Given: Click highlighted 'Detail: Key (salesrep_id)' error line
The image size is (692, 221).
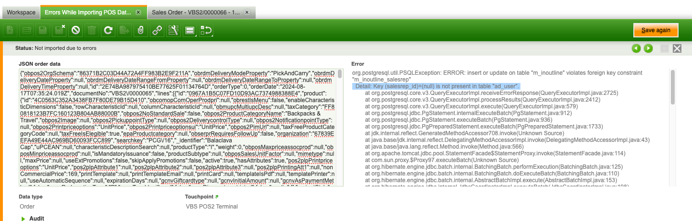Looking at the screenshot, I should coord(436,86).
